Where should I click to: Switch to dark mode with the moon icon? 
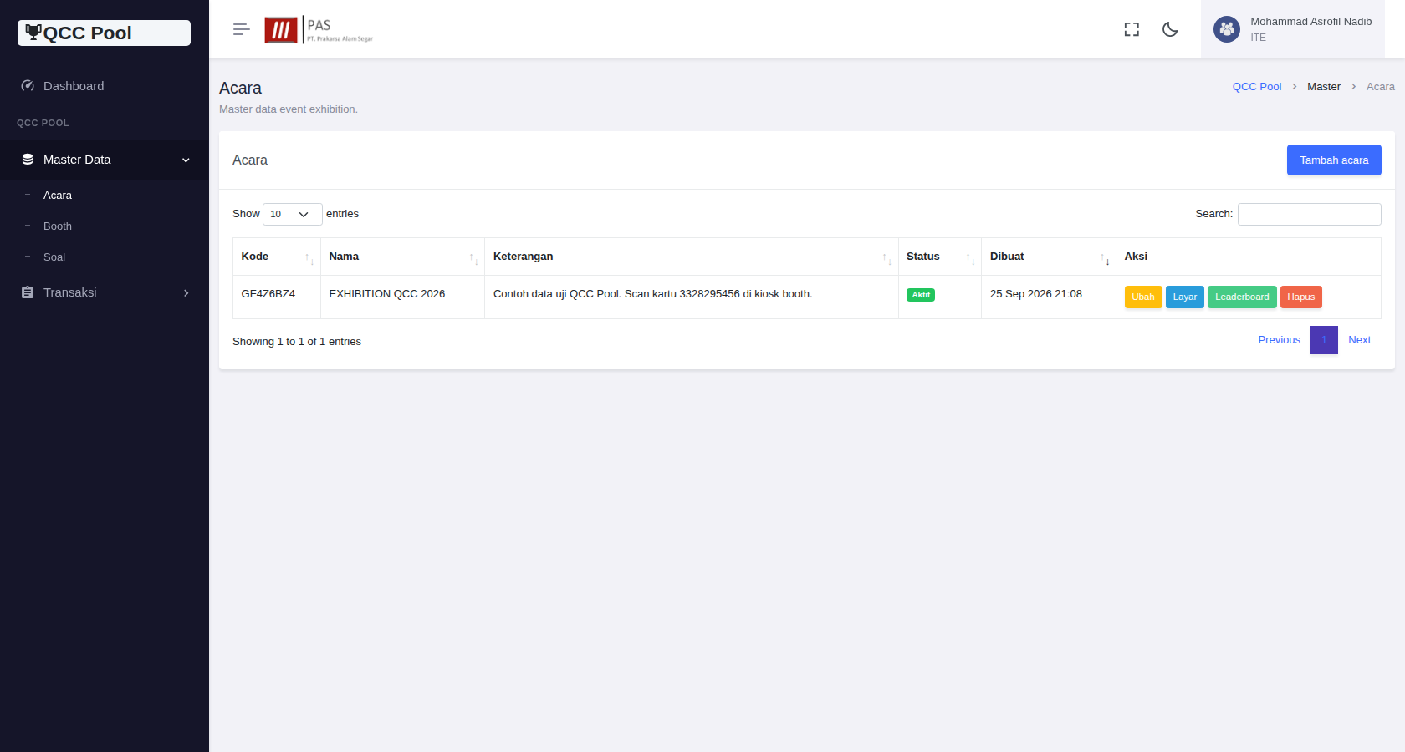click(x=1170, y=29)
